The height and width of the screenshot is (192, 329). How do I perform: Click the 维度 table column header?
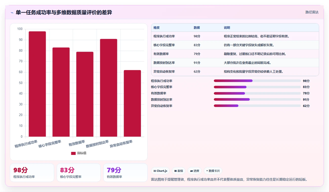[x=156, y=28]
